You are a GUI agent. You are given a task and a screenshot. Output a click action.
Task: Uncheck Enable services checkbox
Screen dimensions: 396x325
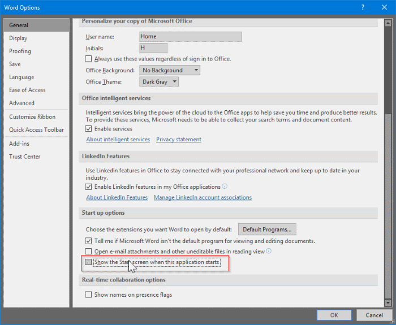click(x=88, y=129)
